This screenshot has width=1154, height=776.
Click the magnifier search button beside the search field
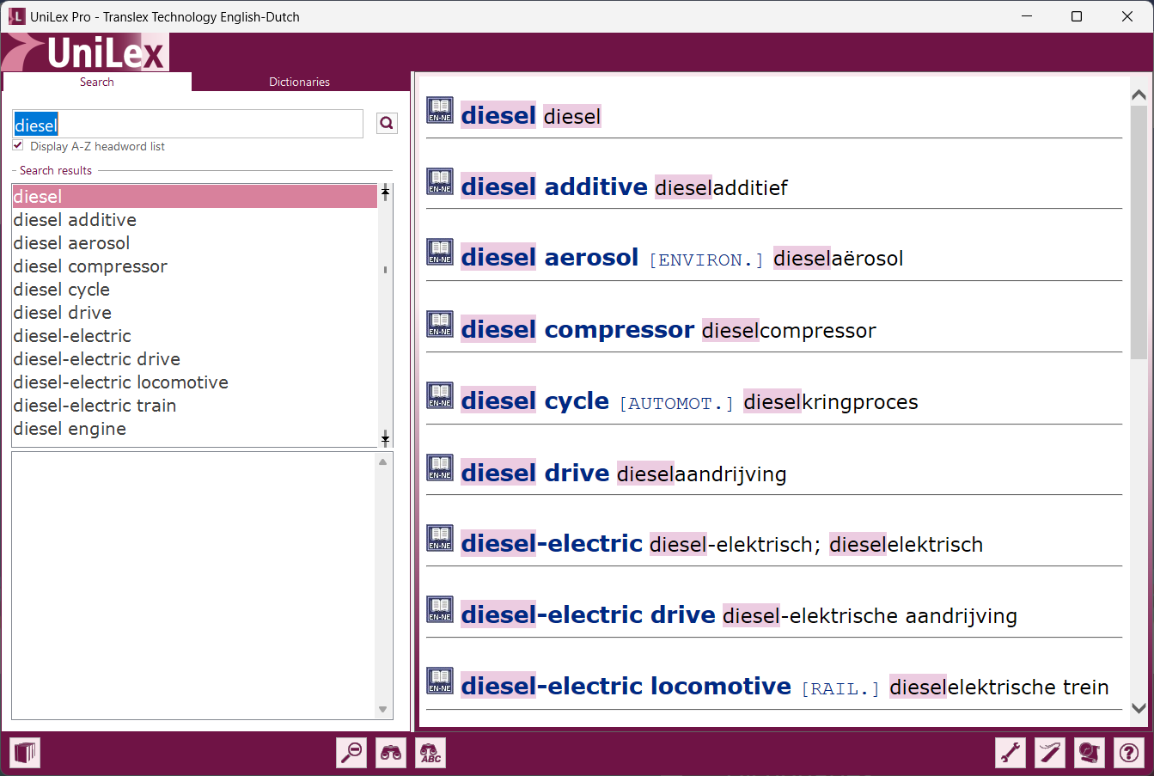coord(387,124)
